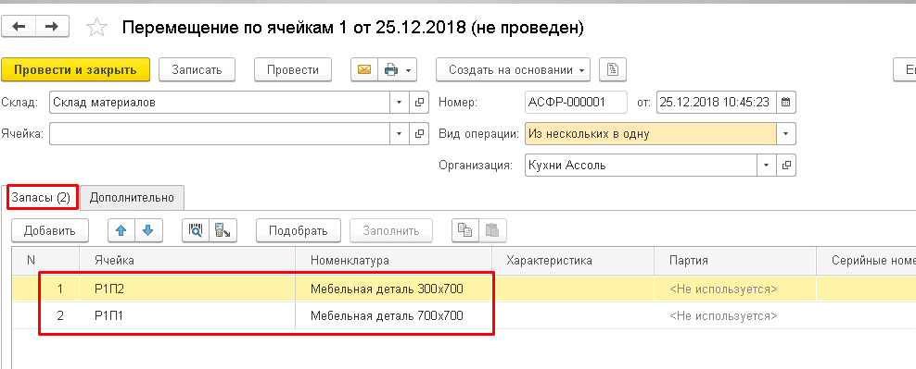Move row down with blue arrow
The width and height of the screenshot is (916, 369).
(148, 230)
